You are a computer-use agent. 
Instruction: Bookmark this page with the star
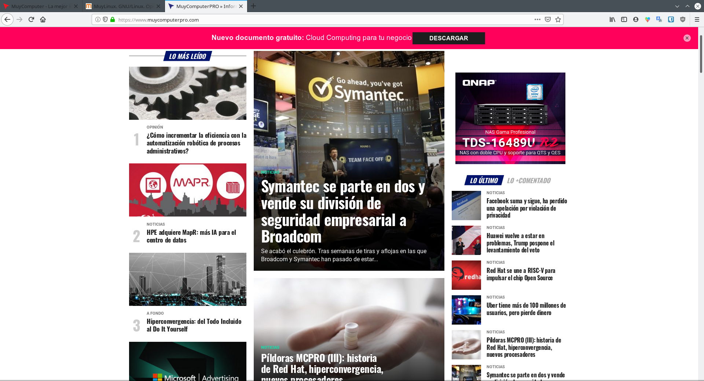coord(558,19)
